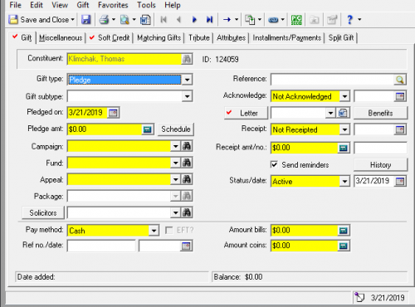The width and height of the screenshot is (415, 307).
Task: Expand Pay method Cash dropdown
Action: [x=154, y=231]
